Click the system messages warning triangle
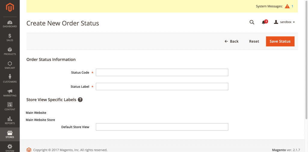308x152 pixels. 287,6
